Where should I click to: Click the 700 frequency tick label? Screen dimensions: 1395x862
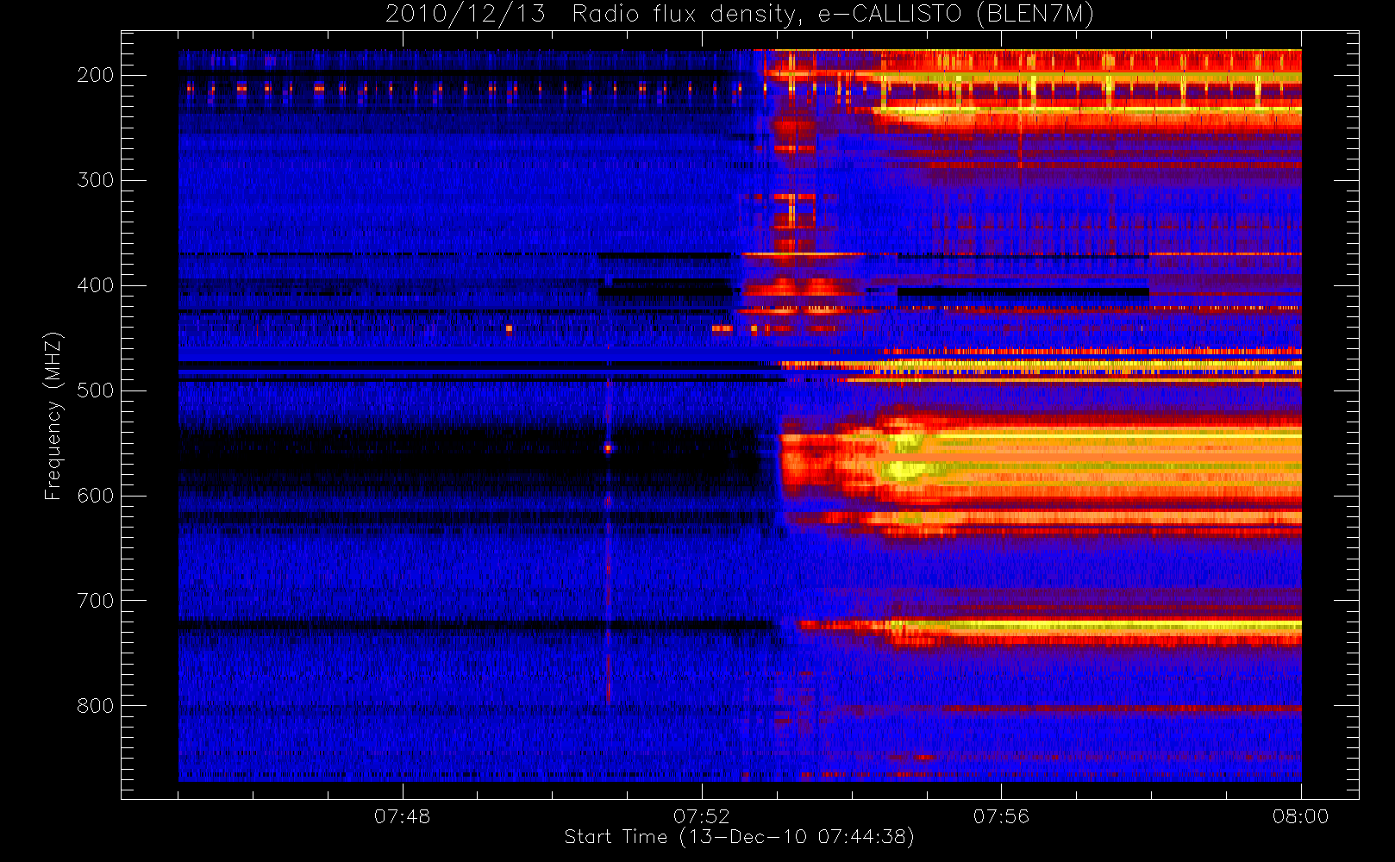point(95,602)
